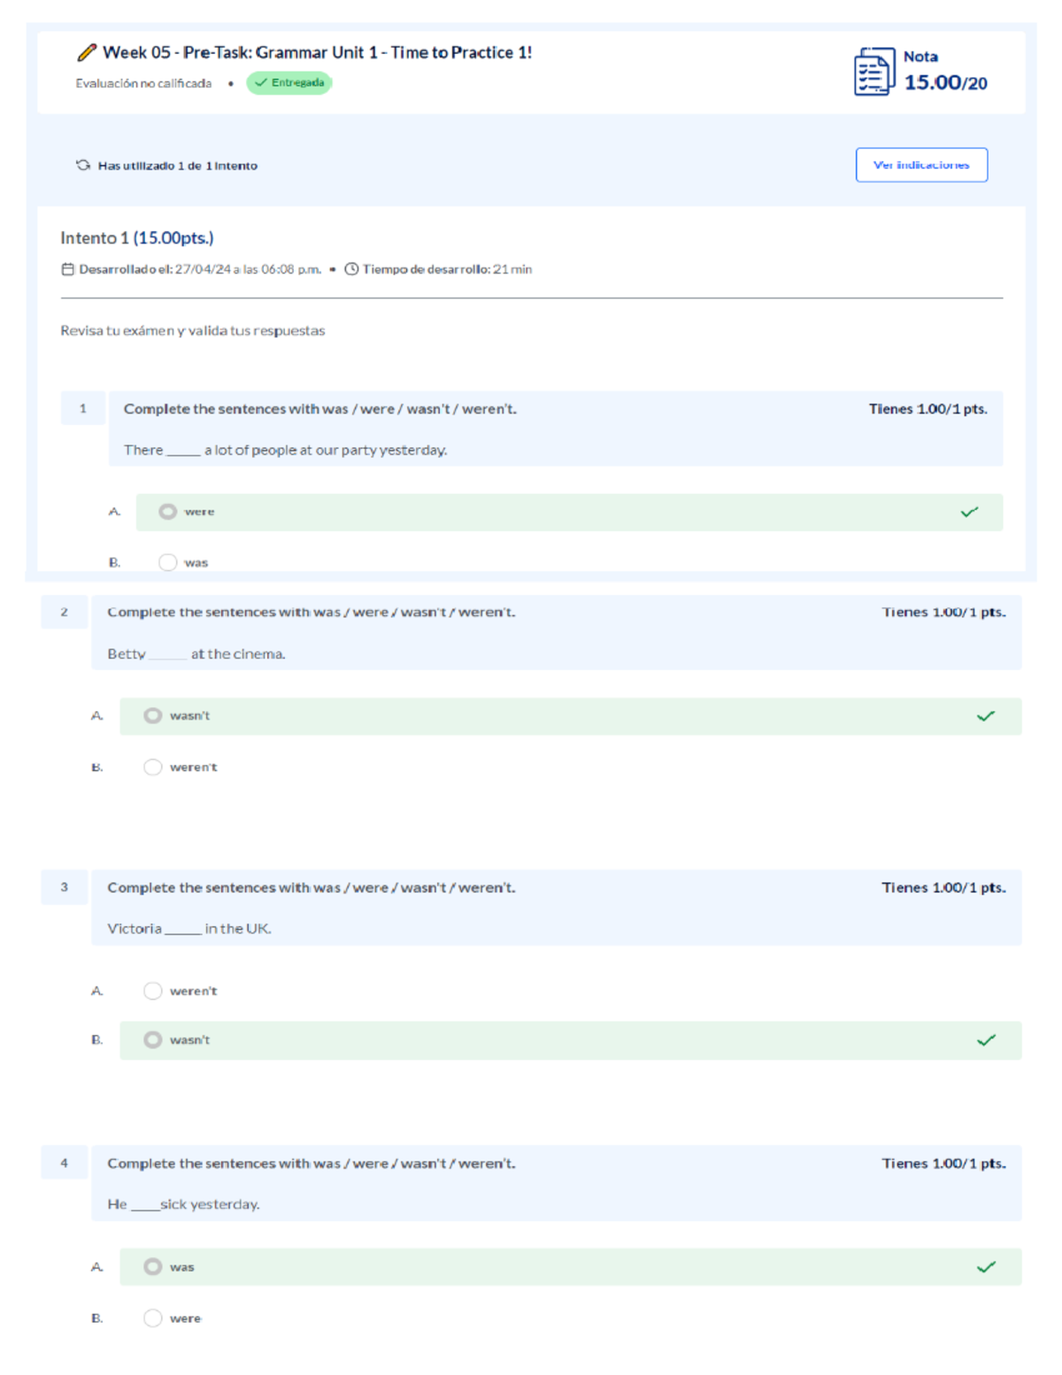Image resolution: width=1062 pixels, height=1375 pixels.
Task: Click the green check beside 'was' in question 4
Action: pyautogui.click(x=985, y=1267)
